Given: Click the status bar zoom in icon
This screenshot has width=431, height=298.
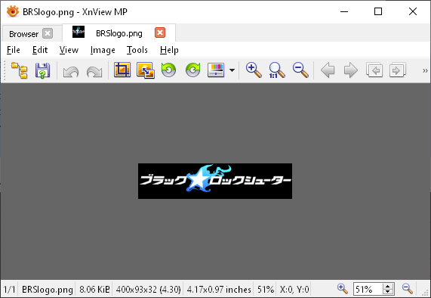Looking at the screenshot, I should [343, 289].
